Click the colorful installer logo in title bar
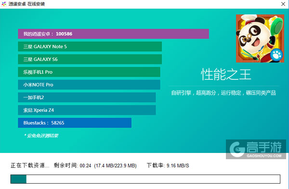Viewport: 289px width, 189px height. coord(4,4)
